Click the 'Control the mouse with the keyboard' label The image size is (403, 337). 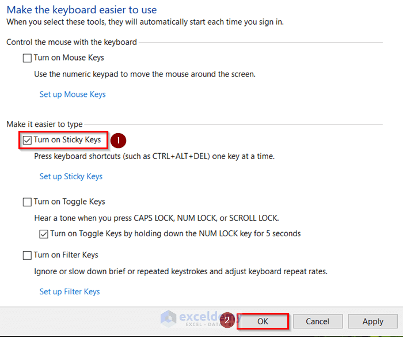[72, 42]
